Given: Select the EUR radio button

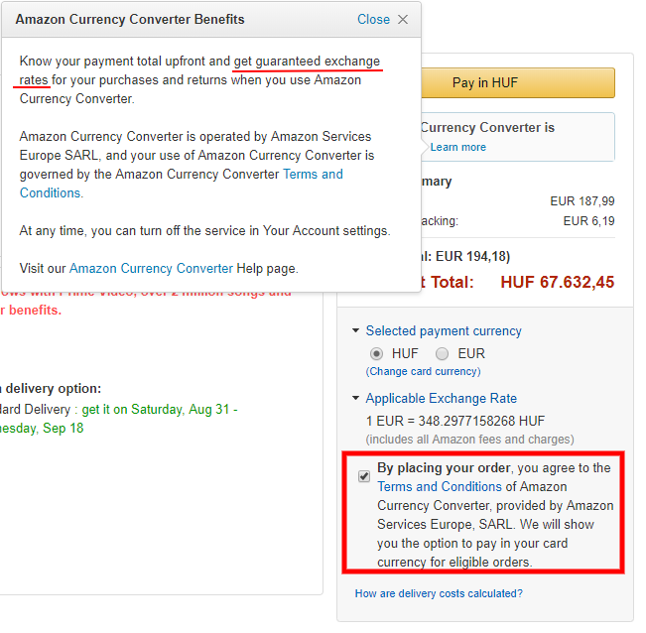Looking at the screenshot, I should coord(442,353).
